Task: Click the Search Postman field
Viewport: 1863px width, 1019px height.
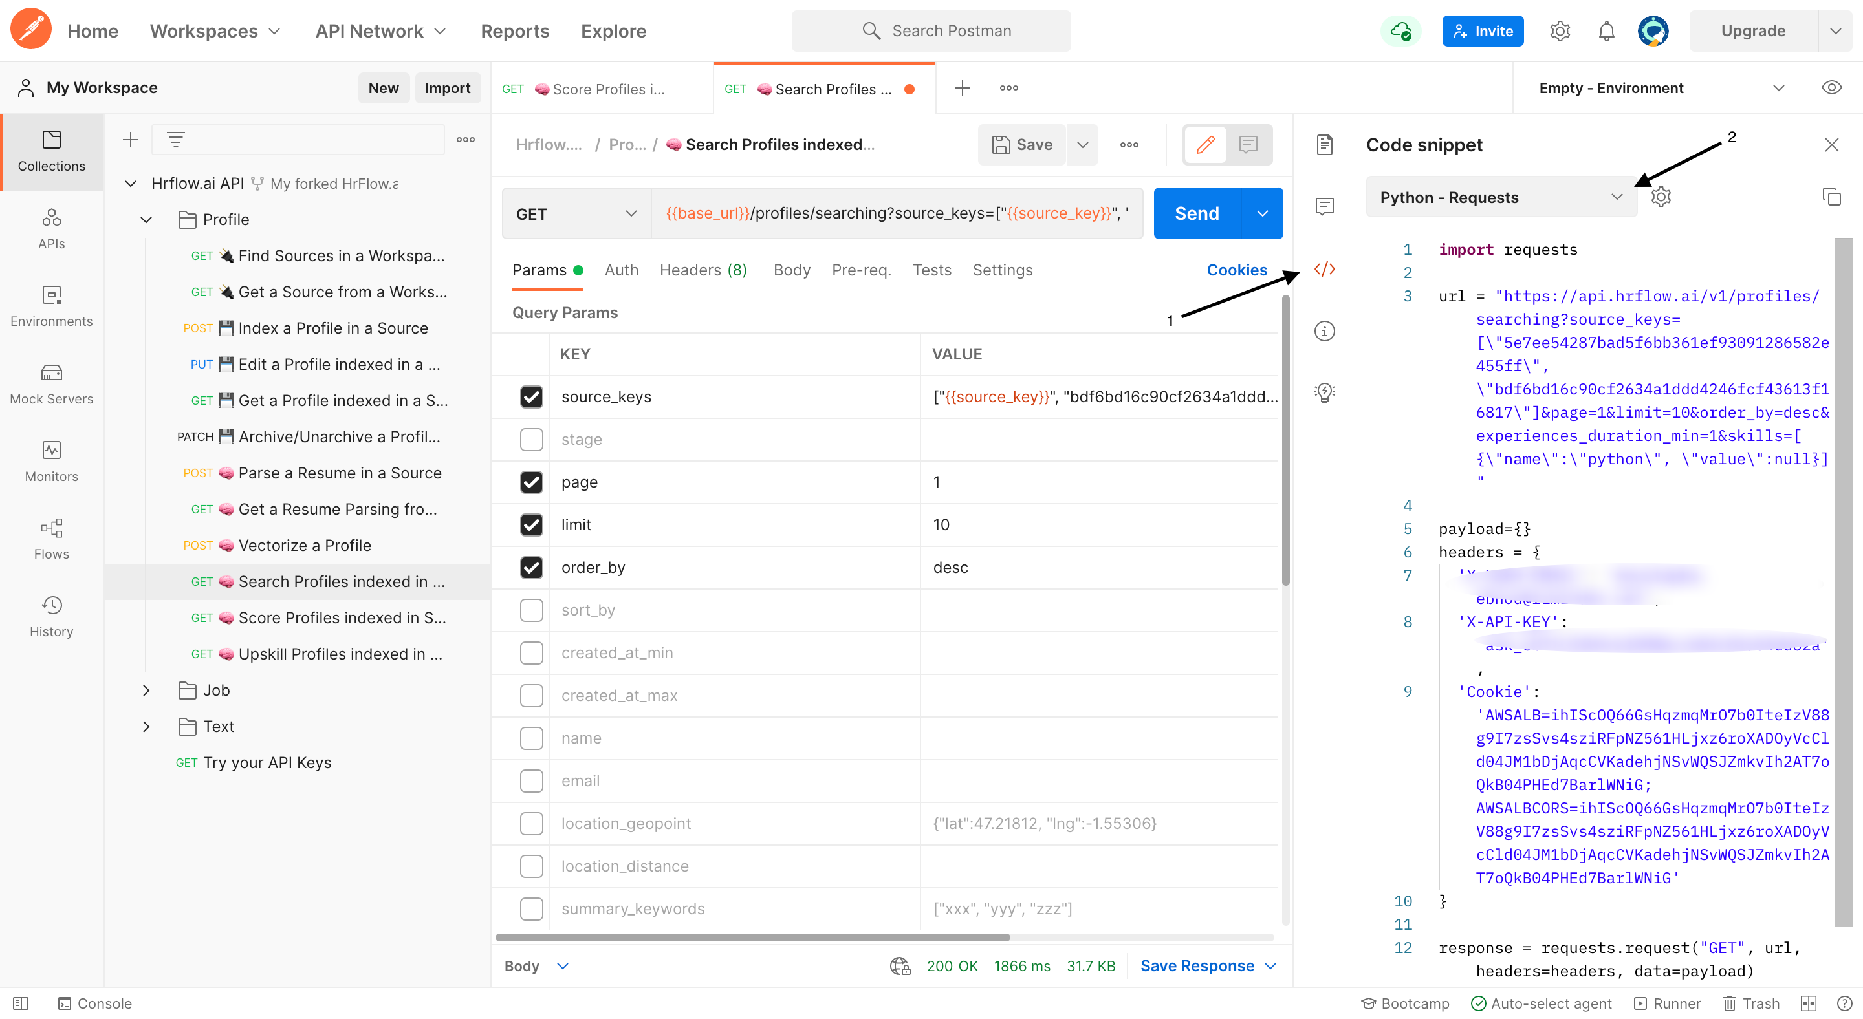Action: pyautogui.click(x=931, y=30)
